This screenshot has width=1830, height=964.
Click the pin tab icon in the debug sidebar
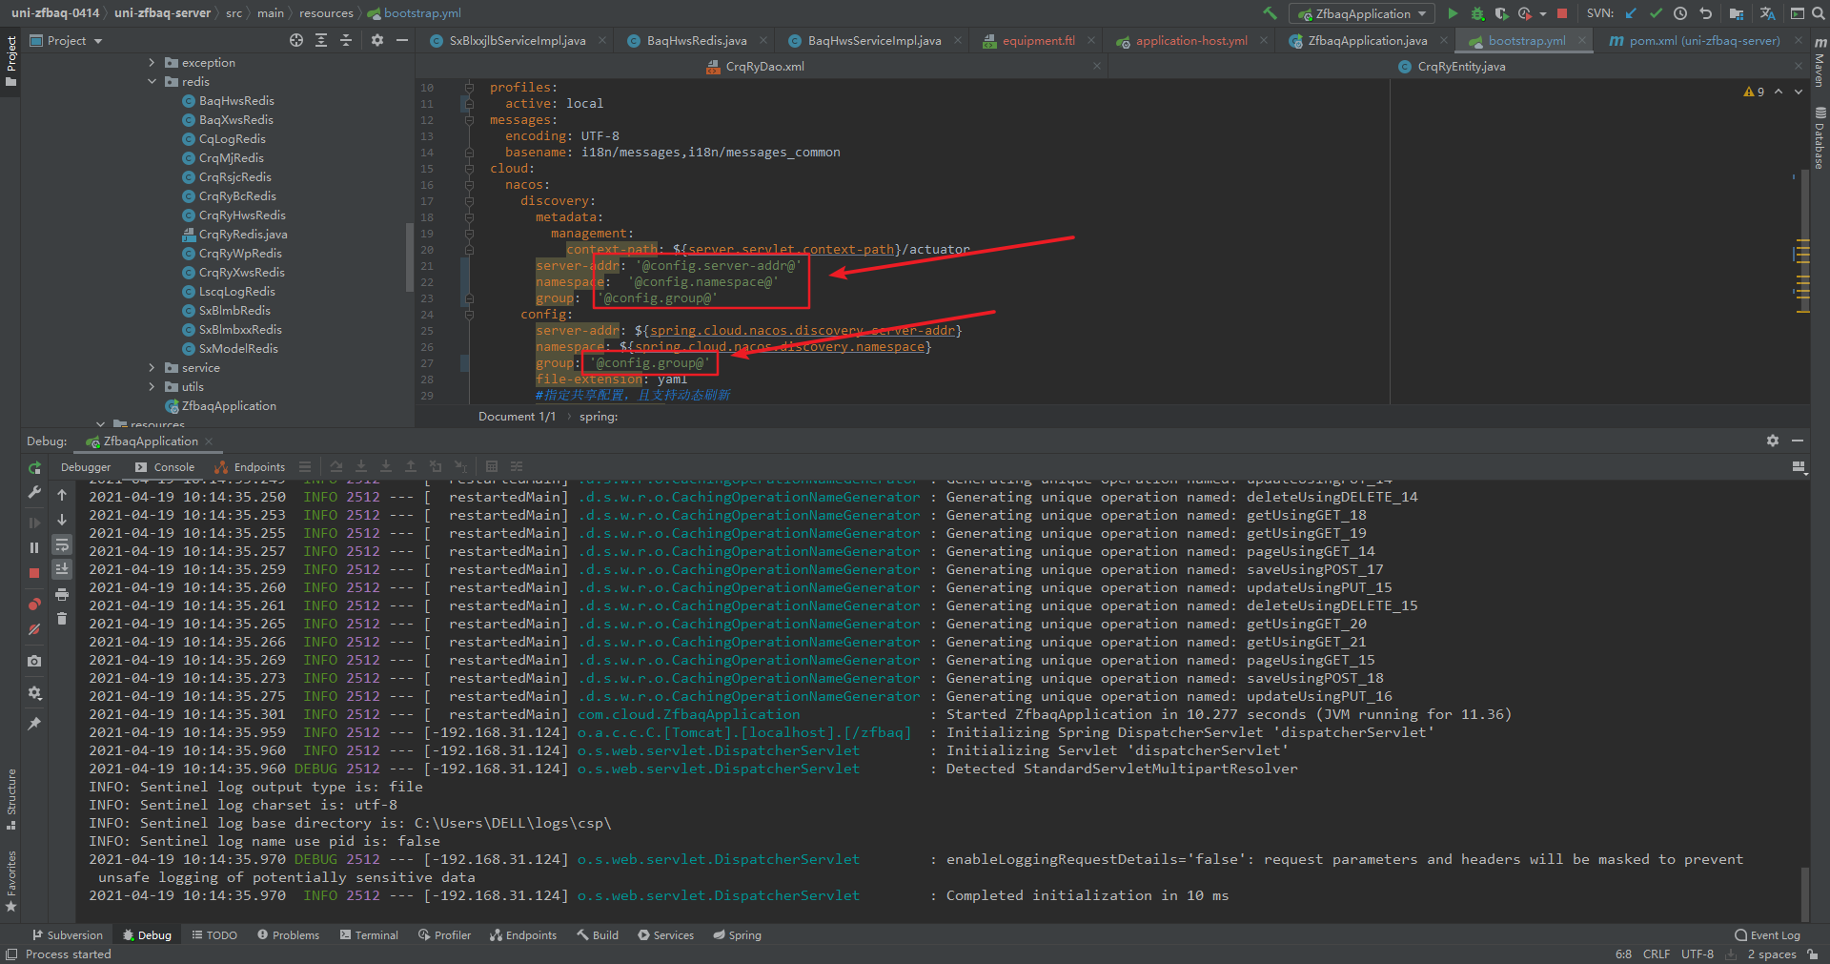(x=34, y=724)
